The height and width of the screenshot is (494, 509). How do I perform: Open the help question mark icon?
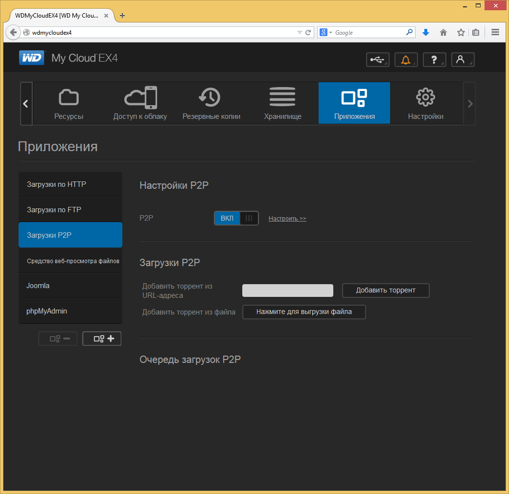coord(434,60)
